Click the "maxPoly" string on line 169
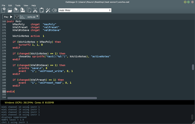This screenshot has height=124, width=195. click(49, 24)
